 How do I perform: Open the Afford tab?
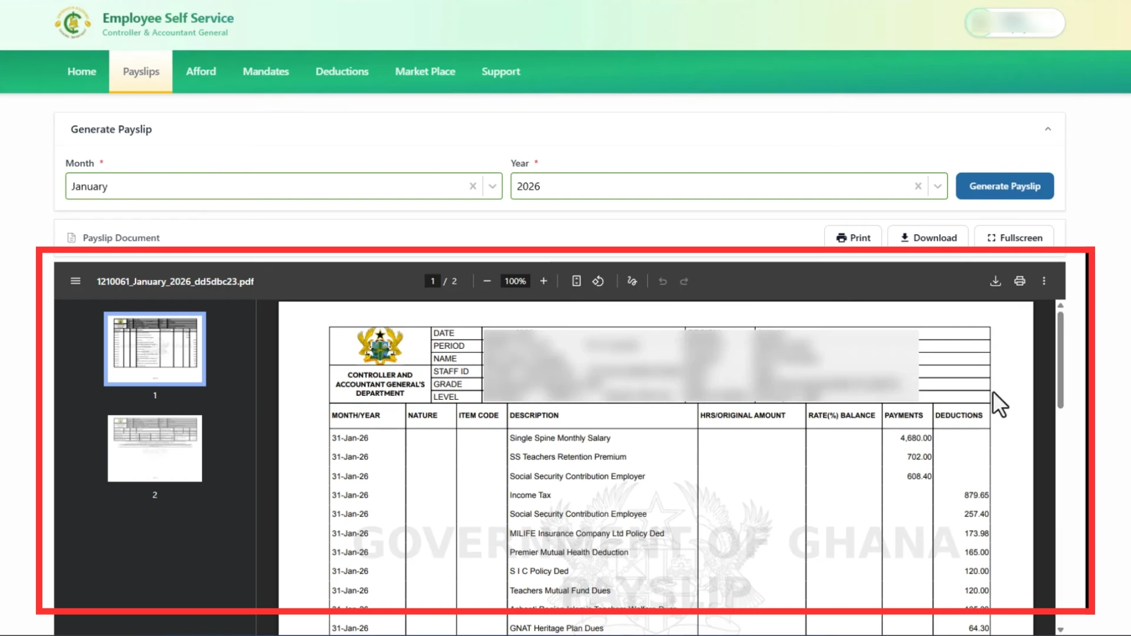[x=201, y=71]
